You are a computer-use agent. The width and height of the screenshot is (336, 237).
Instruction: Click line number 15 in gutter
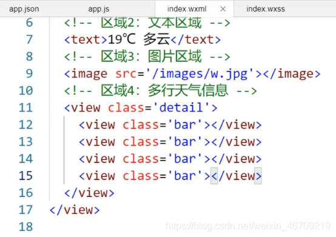click(x=25, y=176)
